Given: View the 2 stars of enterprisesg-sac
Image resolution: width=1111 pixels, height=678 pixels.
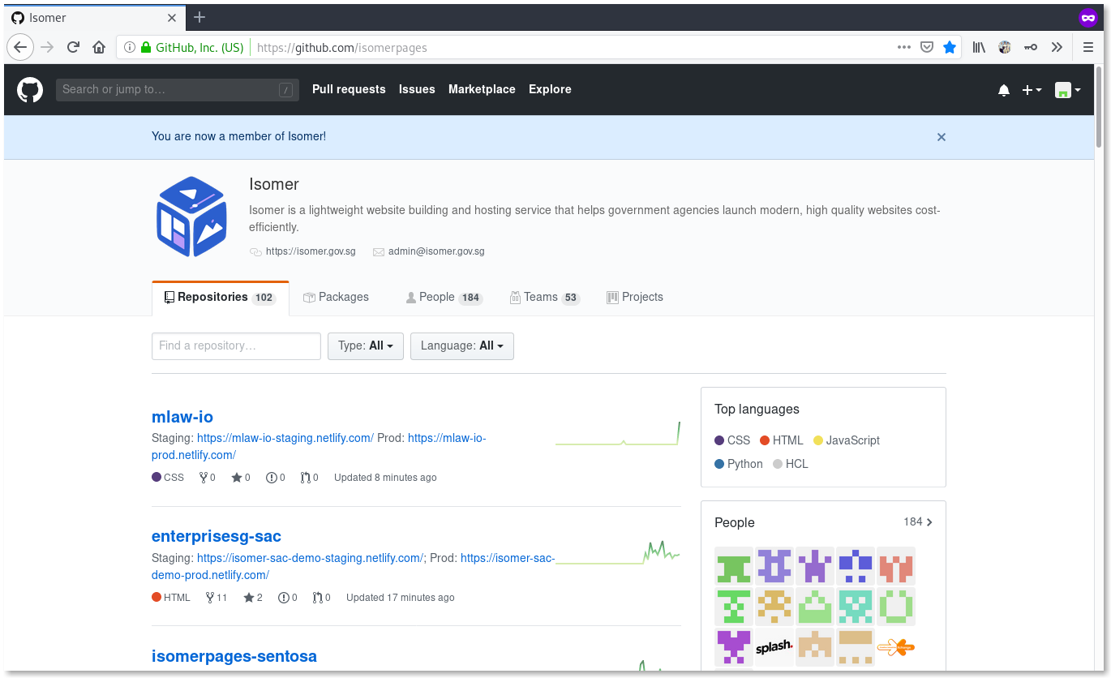Looking at the screenshot, I should pos(253,598).
